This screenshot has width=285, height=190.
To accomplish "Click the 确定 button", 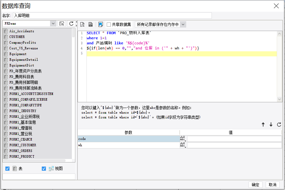I will [255, 185].
